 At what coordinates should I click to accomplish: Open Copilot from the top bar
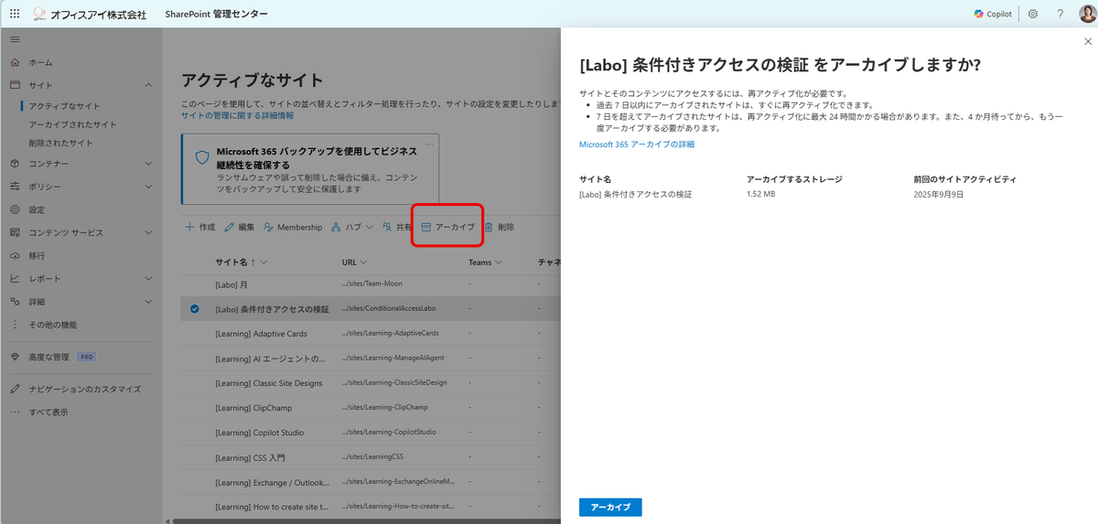(993, 14)
